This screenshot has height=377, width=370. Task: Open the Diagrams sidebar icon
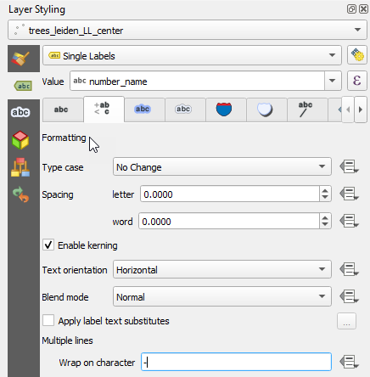[x=20, y=167]
